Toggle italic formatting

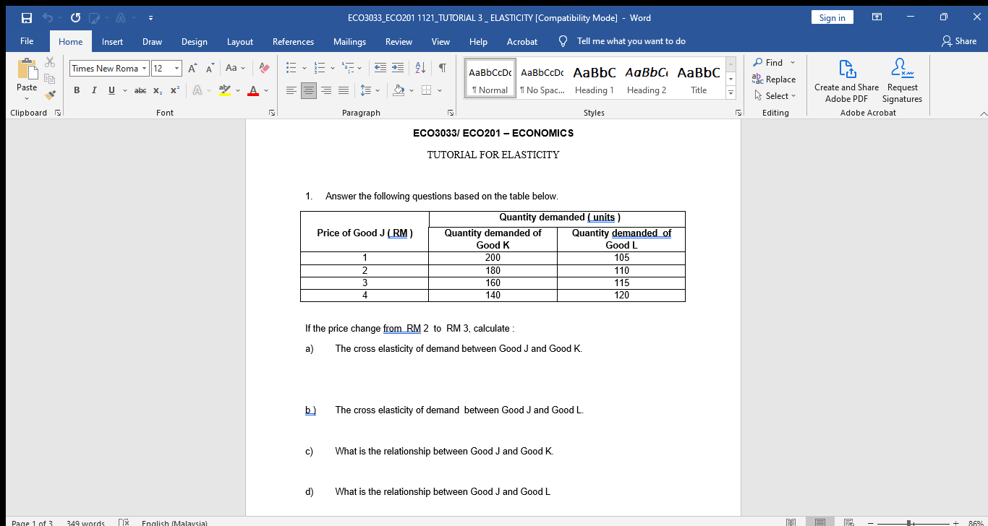[x=94, y=90]
